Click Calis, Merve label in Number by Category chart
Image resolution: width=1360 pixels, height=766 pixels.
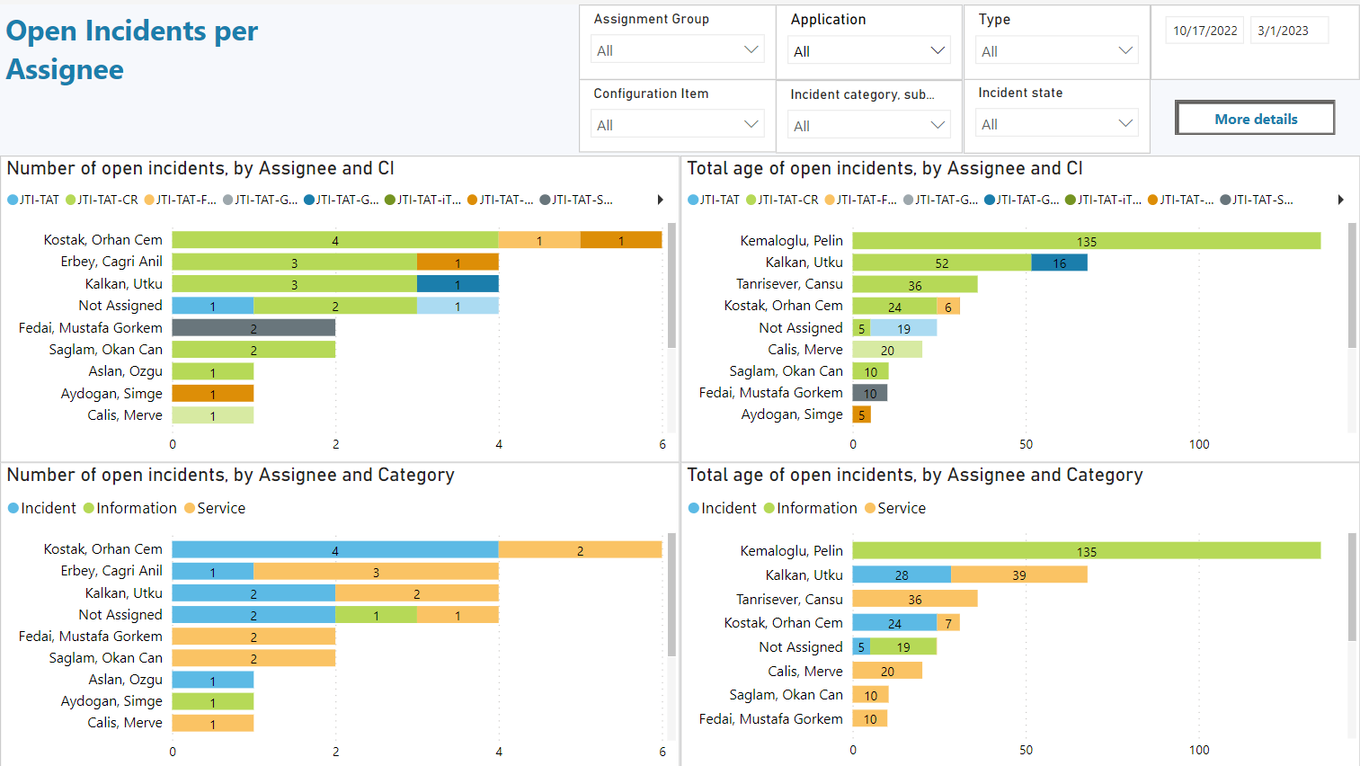[125, 723]
